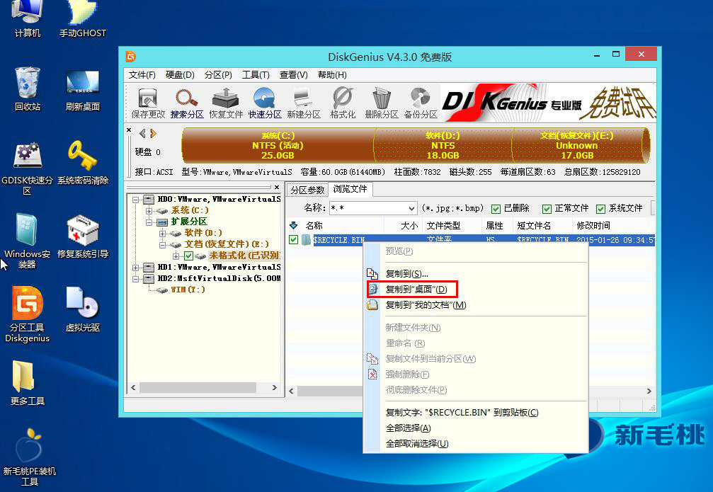The width and height of the screenshot is (713, 492).
Task: Select the 分区工具 Diskgenius desktop icon
Action: pos(28,314)
